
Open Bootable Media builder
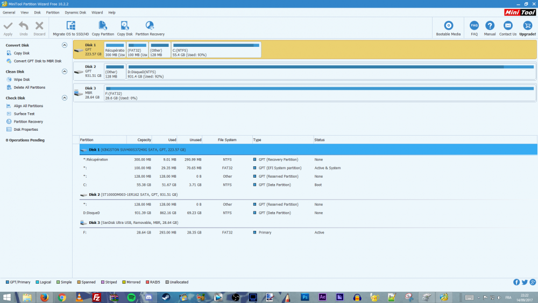point(448,29)
